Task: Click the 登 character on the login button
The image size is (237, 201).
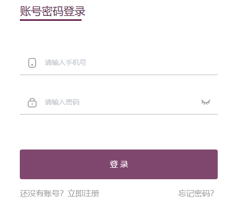Action: point(114,164)
